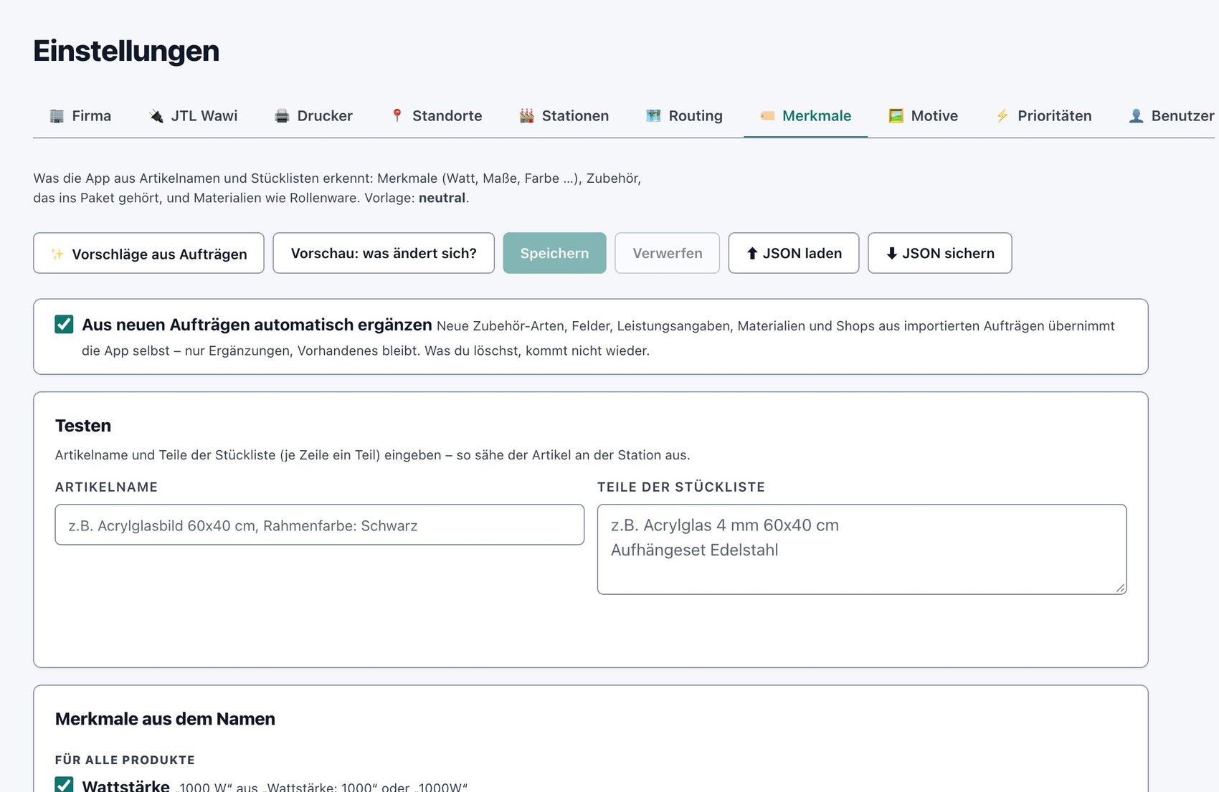Click the label icon beside Merkmale
The height and width of the screenshot is (792, 1219).
(767, 116)
